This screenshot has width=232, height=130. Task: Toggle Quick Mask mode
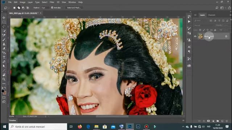[4, 97]
